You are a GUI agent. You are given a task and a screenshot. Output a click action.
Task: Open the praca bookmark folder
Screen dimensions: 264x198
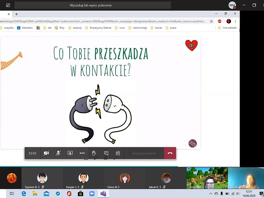(x=171, y=28)
